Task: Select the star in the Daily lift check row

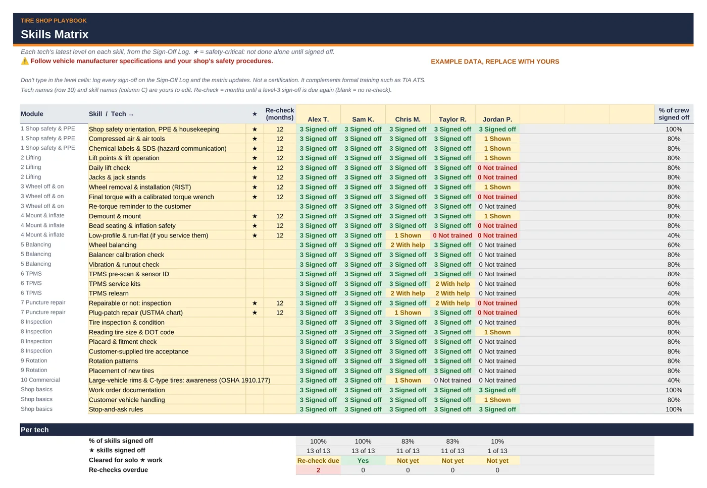Action: (x=255, y=168)
